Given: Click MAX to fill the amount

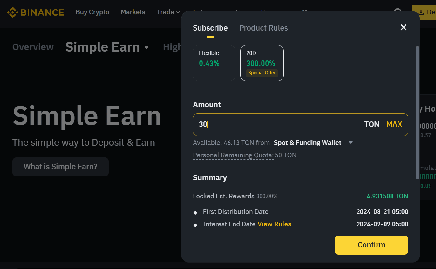Looking at the screenshot, I should (x=394, y=124).
